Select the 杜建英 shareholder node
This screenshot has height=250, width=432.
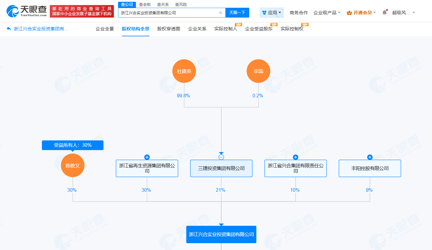[x=184, y=71]
